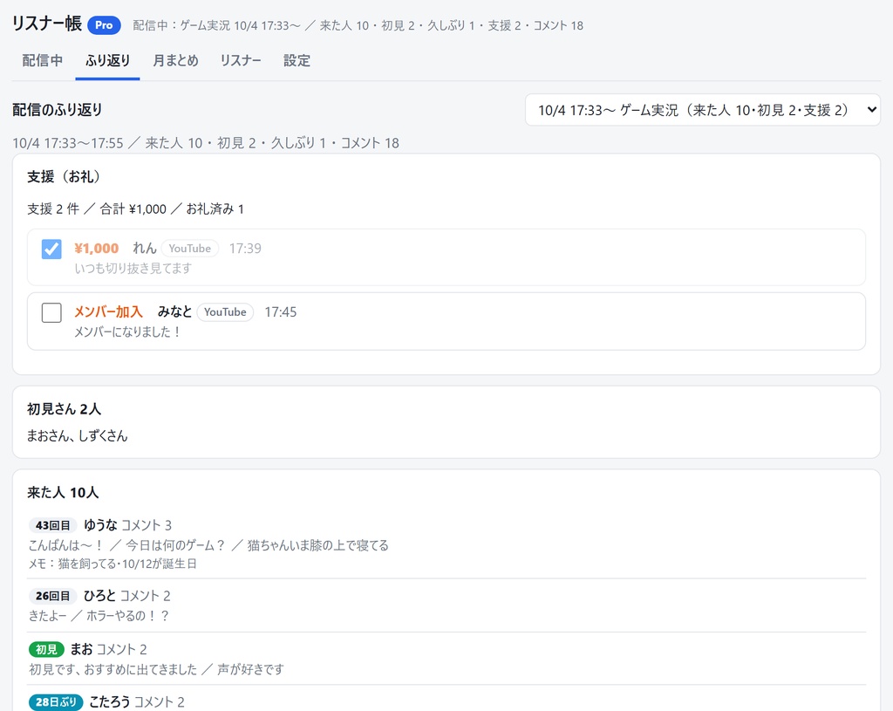Screen dimensions: 893x711
Task: Click the ¥1,000 support amount
Action: (96, 249)
